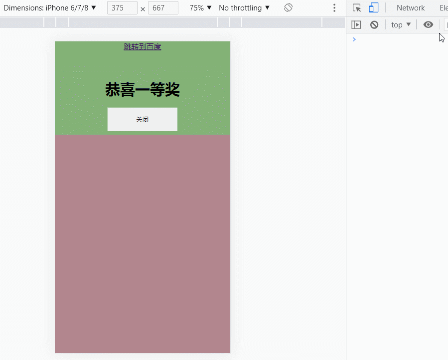This screenshot has height=360, width=448.
Task: Click the console prompt input line
Action: pyautogui.click(x=400, y=39)
